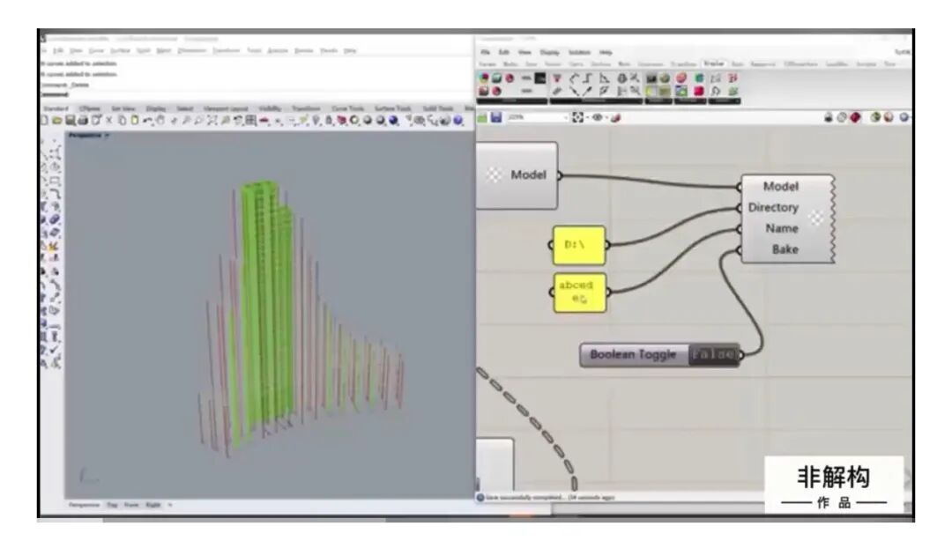Click Grasshopper canvas Zoom Extents icon

(x=578, y=117)
